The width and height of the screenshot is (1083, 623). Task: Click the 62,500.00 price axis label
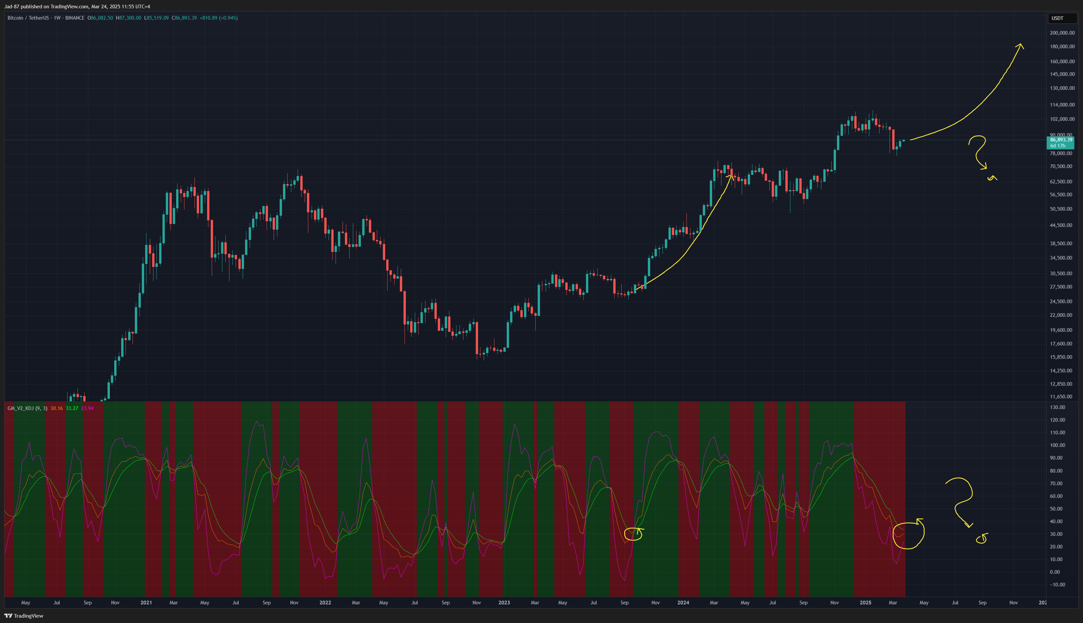click(x=1061, y=182)
